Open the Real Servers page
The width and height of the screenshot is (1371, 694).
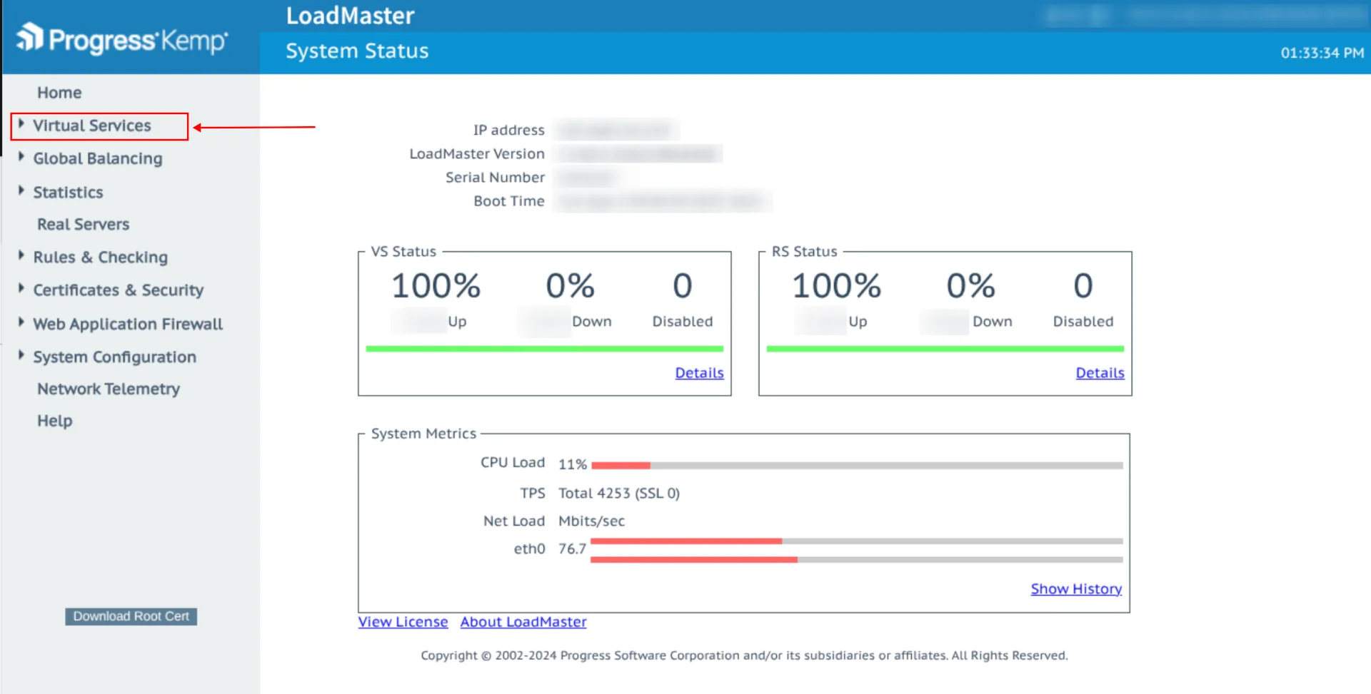[x=83, y=224]
